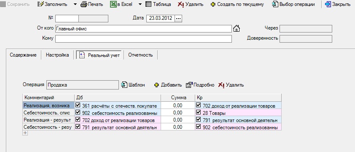This screenshot has width=355, height=152.
Task: Click the От кого field Главный офис
Action: (143, 29)
